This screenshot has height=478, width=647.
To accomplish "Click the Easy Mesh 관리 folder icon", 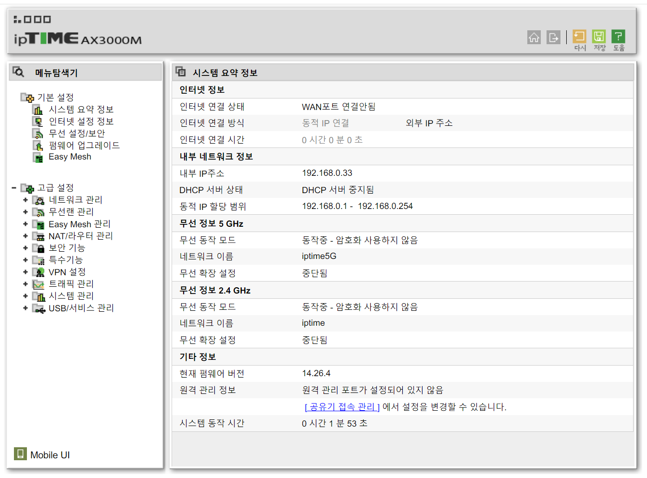I will 38,224.
